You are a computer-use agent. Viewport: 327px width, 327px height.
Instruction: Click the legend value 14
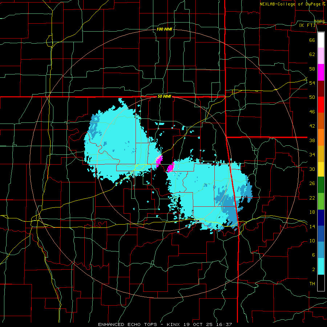tap(312, 226)
